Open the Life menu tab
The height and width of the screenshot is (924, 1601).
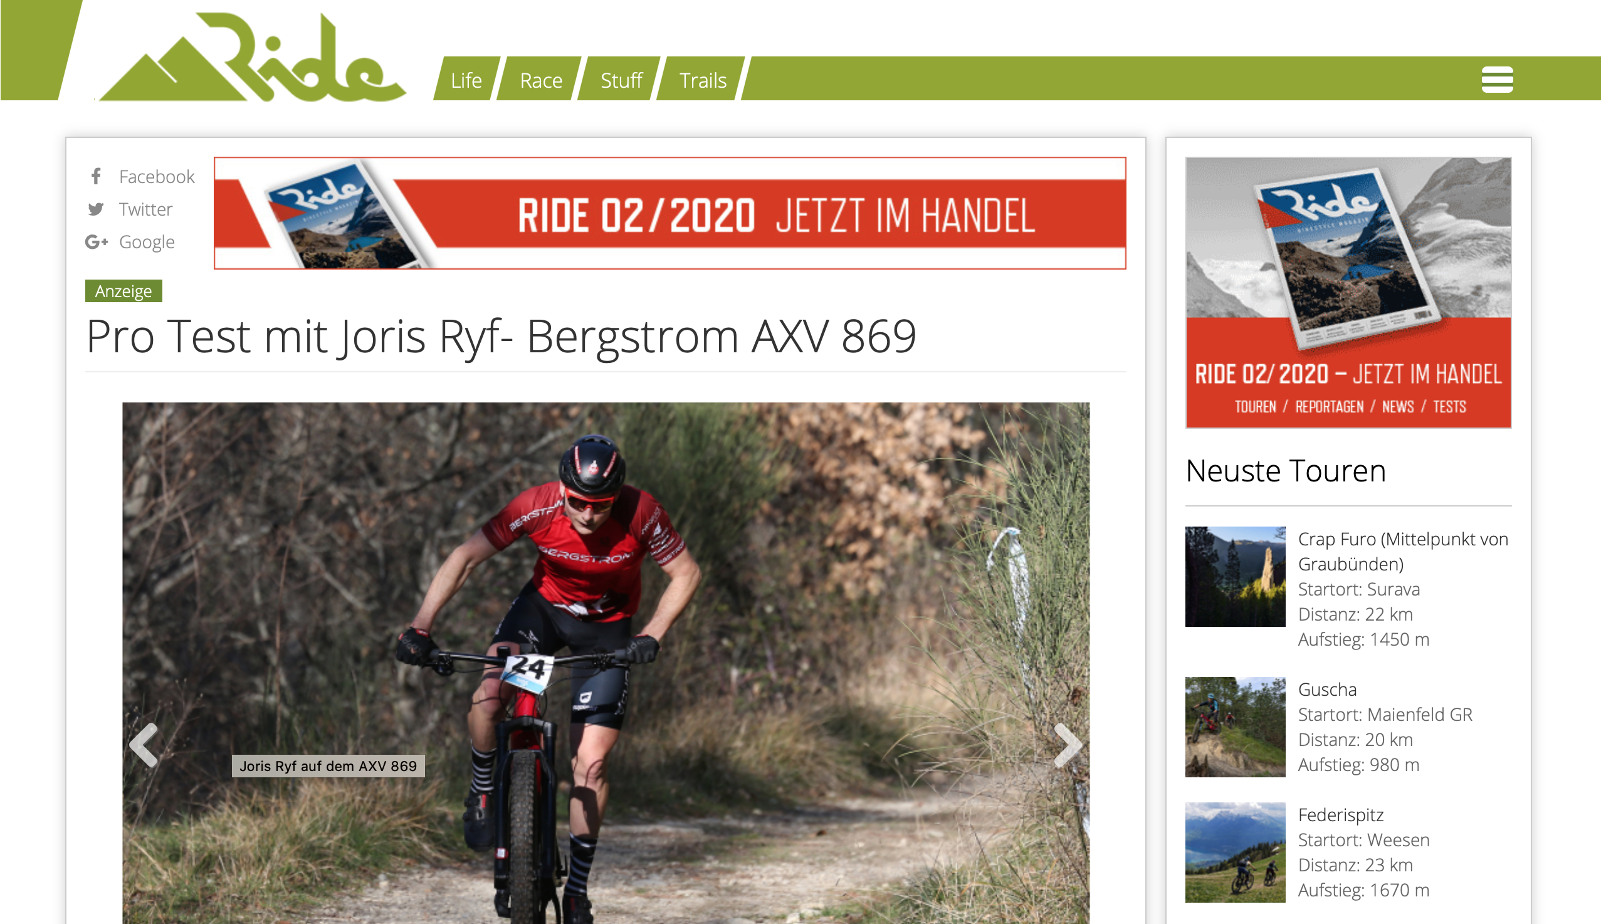[x=466, y=79]
